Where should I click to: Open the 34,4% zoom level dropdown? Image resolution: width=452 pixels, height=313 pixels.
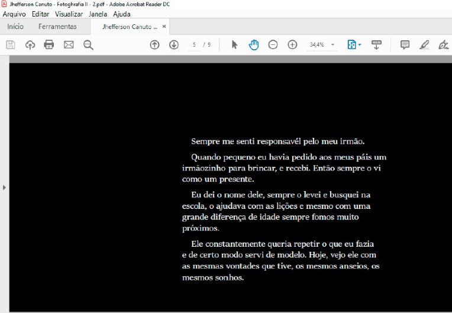[332, 45]
